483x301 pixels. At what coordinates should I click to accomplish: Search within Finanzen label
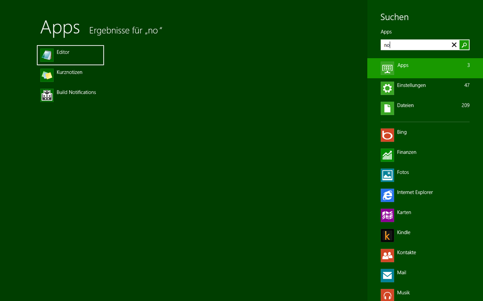[407, 152]
